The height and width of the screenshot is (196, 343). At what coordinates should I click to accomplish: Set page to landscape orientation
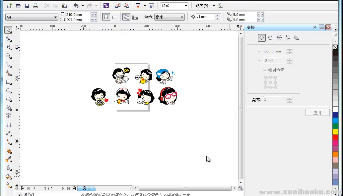(115, 17)
